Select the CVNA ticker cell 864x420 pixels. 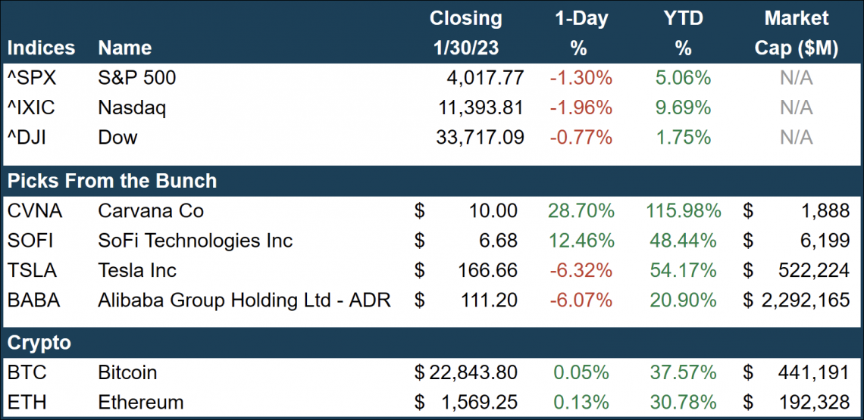point(33,210)
